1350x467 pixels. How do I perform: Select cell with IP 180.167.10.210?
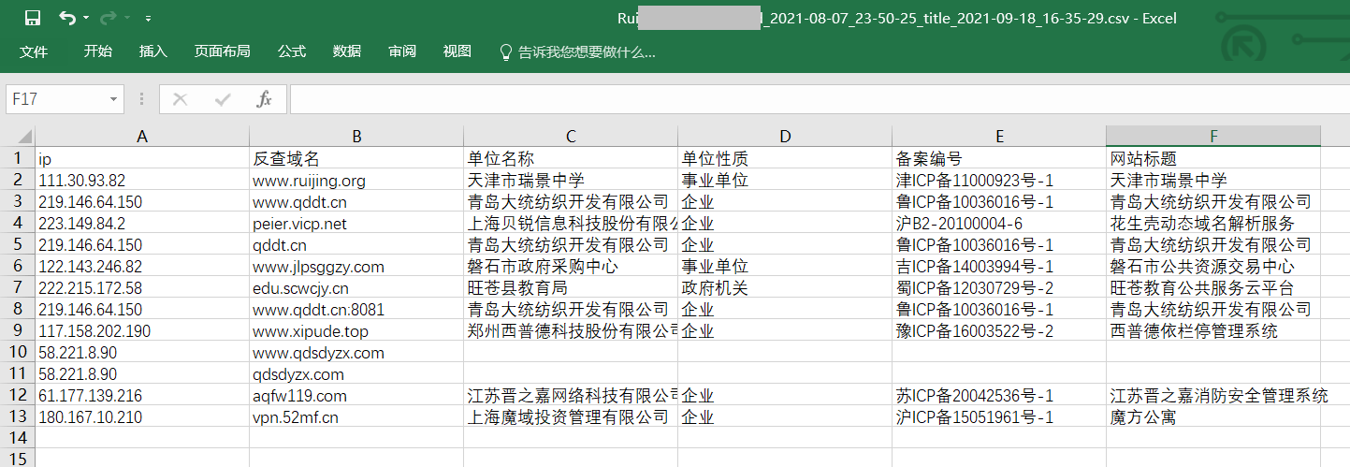(142, 417)
